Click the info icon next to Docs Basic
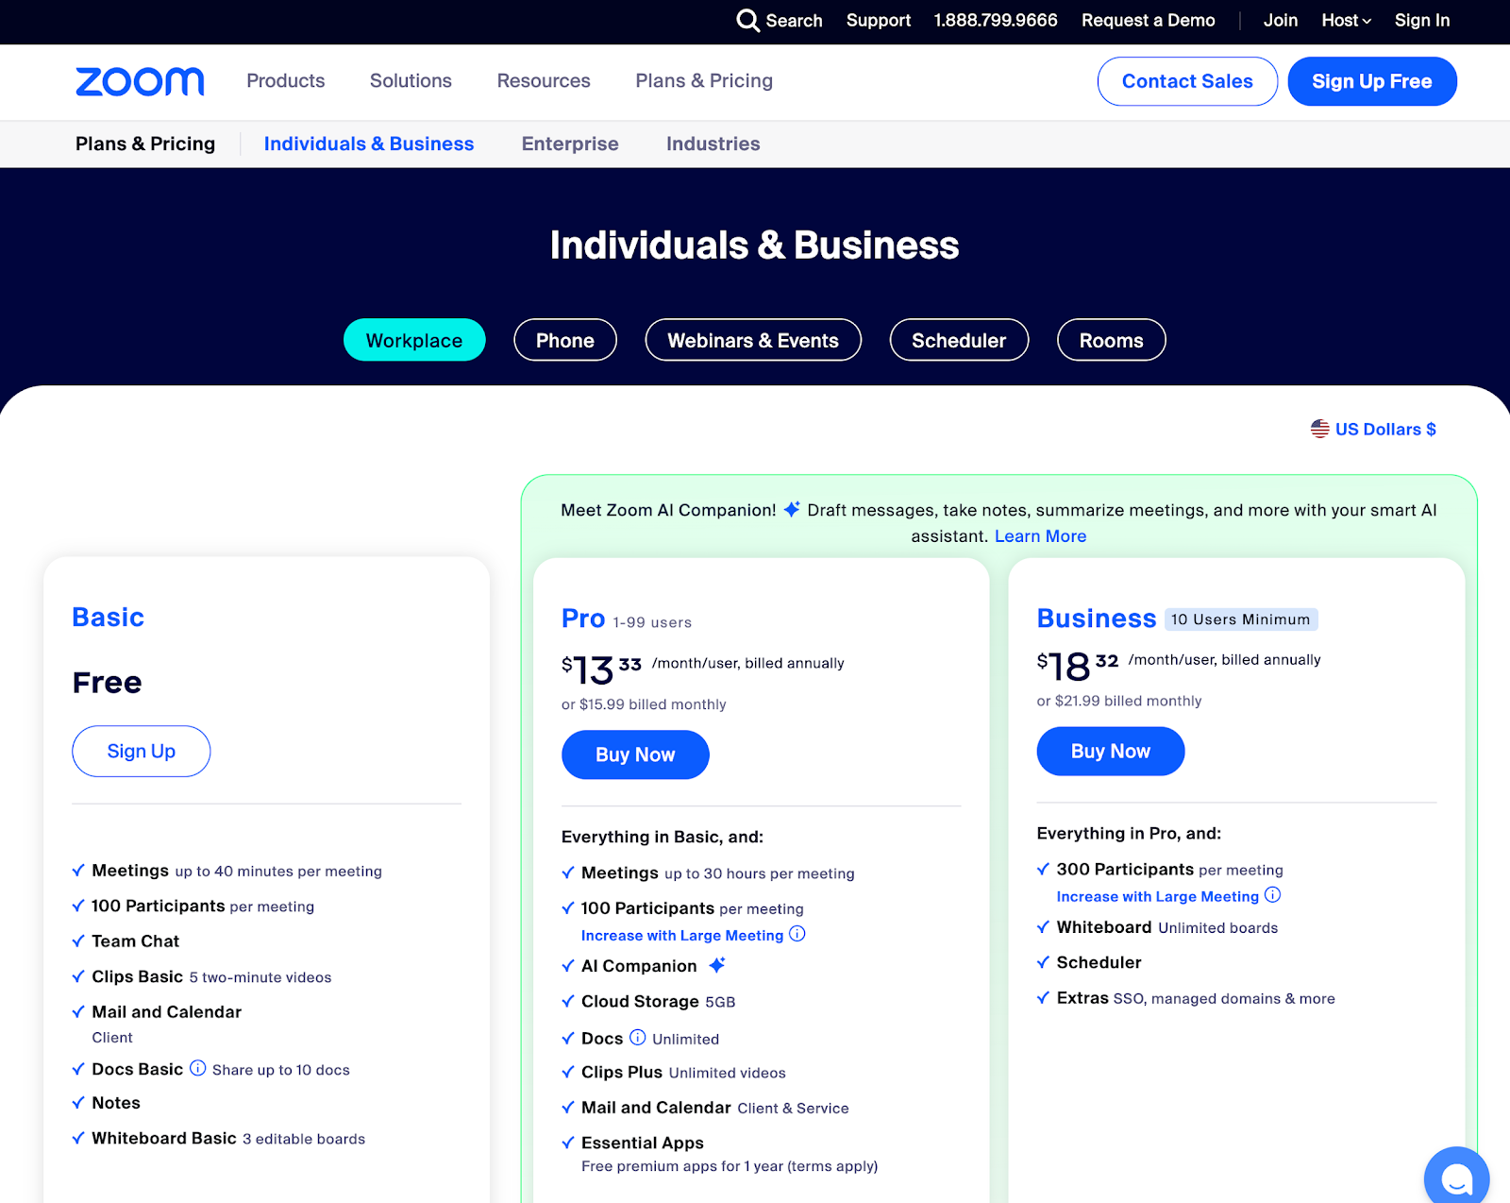 point(197,1068)
